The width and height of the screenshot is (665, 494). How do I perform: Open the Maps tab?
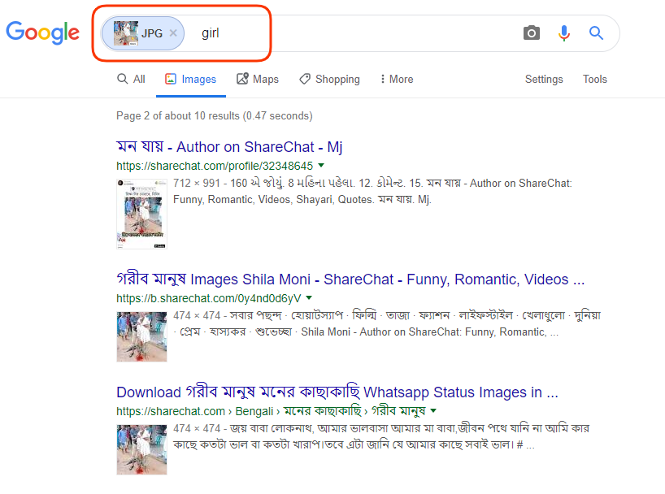tap(258, 80)
